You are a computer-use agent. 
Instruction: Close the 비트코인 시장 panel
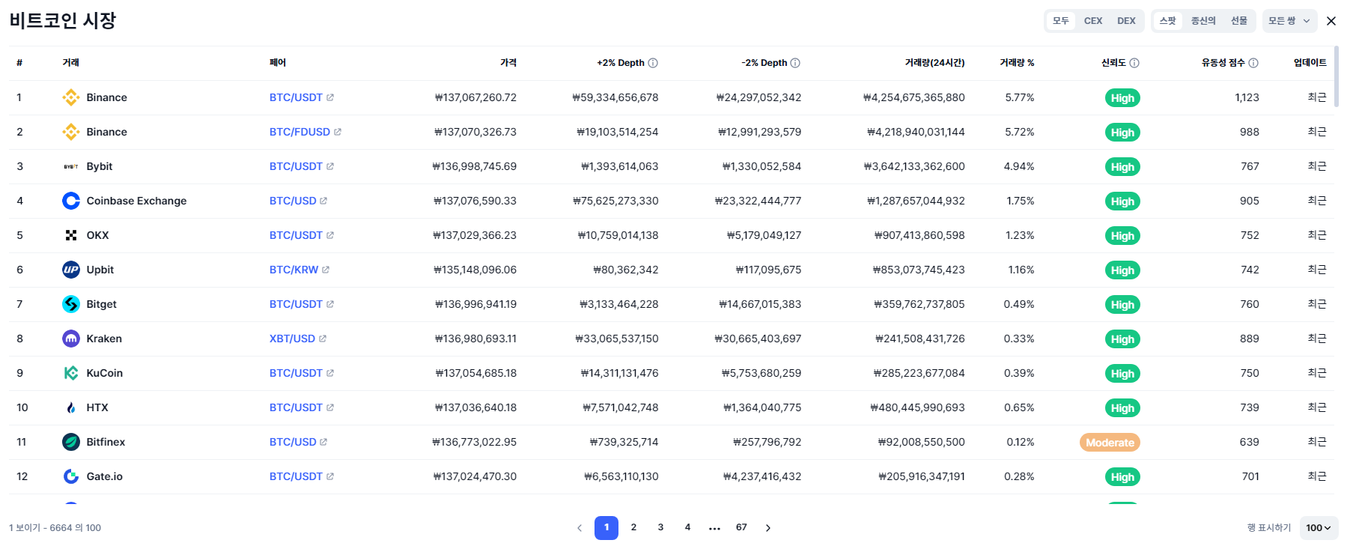[1331, 21]
